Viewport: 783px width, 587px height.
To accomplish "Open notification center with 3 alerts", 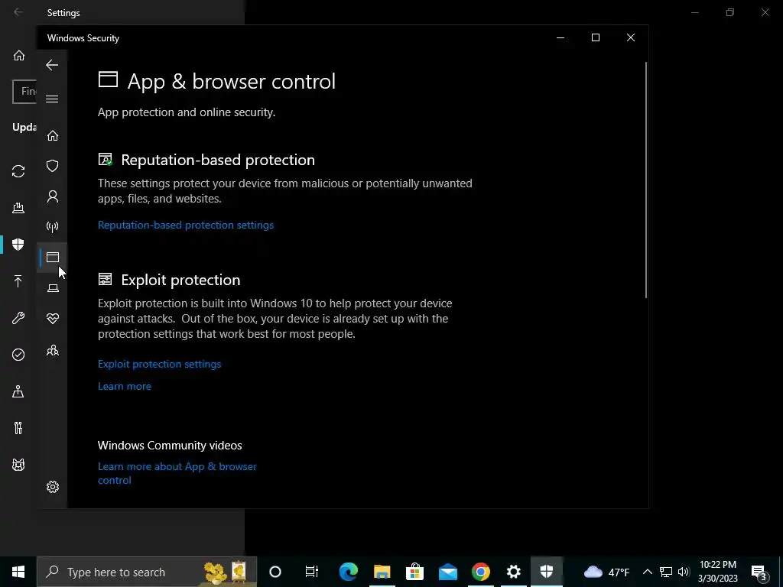I will pos(759,572).
